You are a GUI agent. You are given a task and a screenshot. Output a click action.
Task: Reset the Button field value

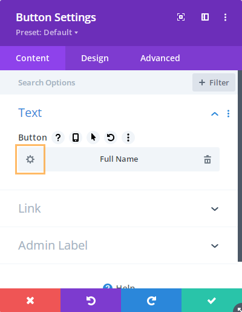click(x=111, y=138)
